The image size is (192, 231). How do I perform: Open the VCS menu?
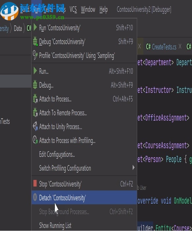tap(73, 10)
